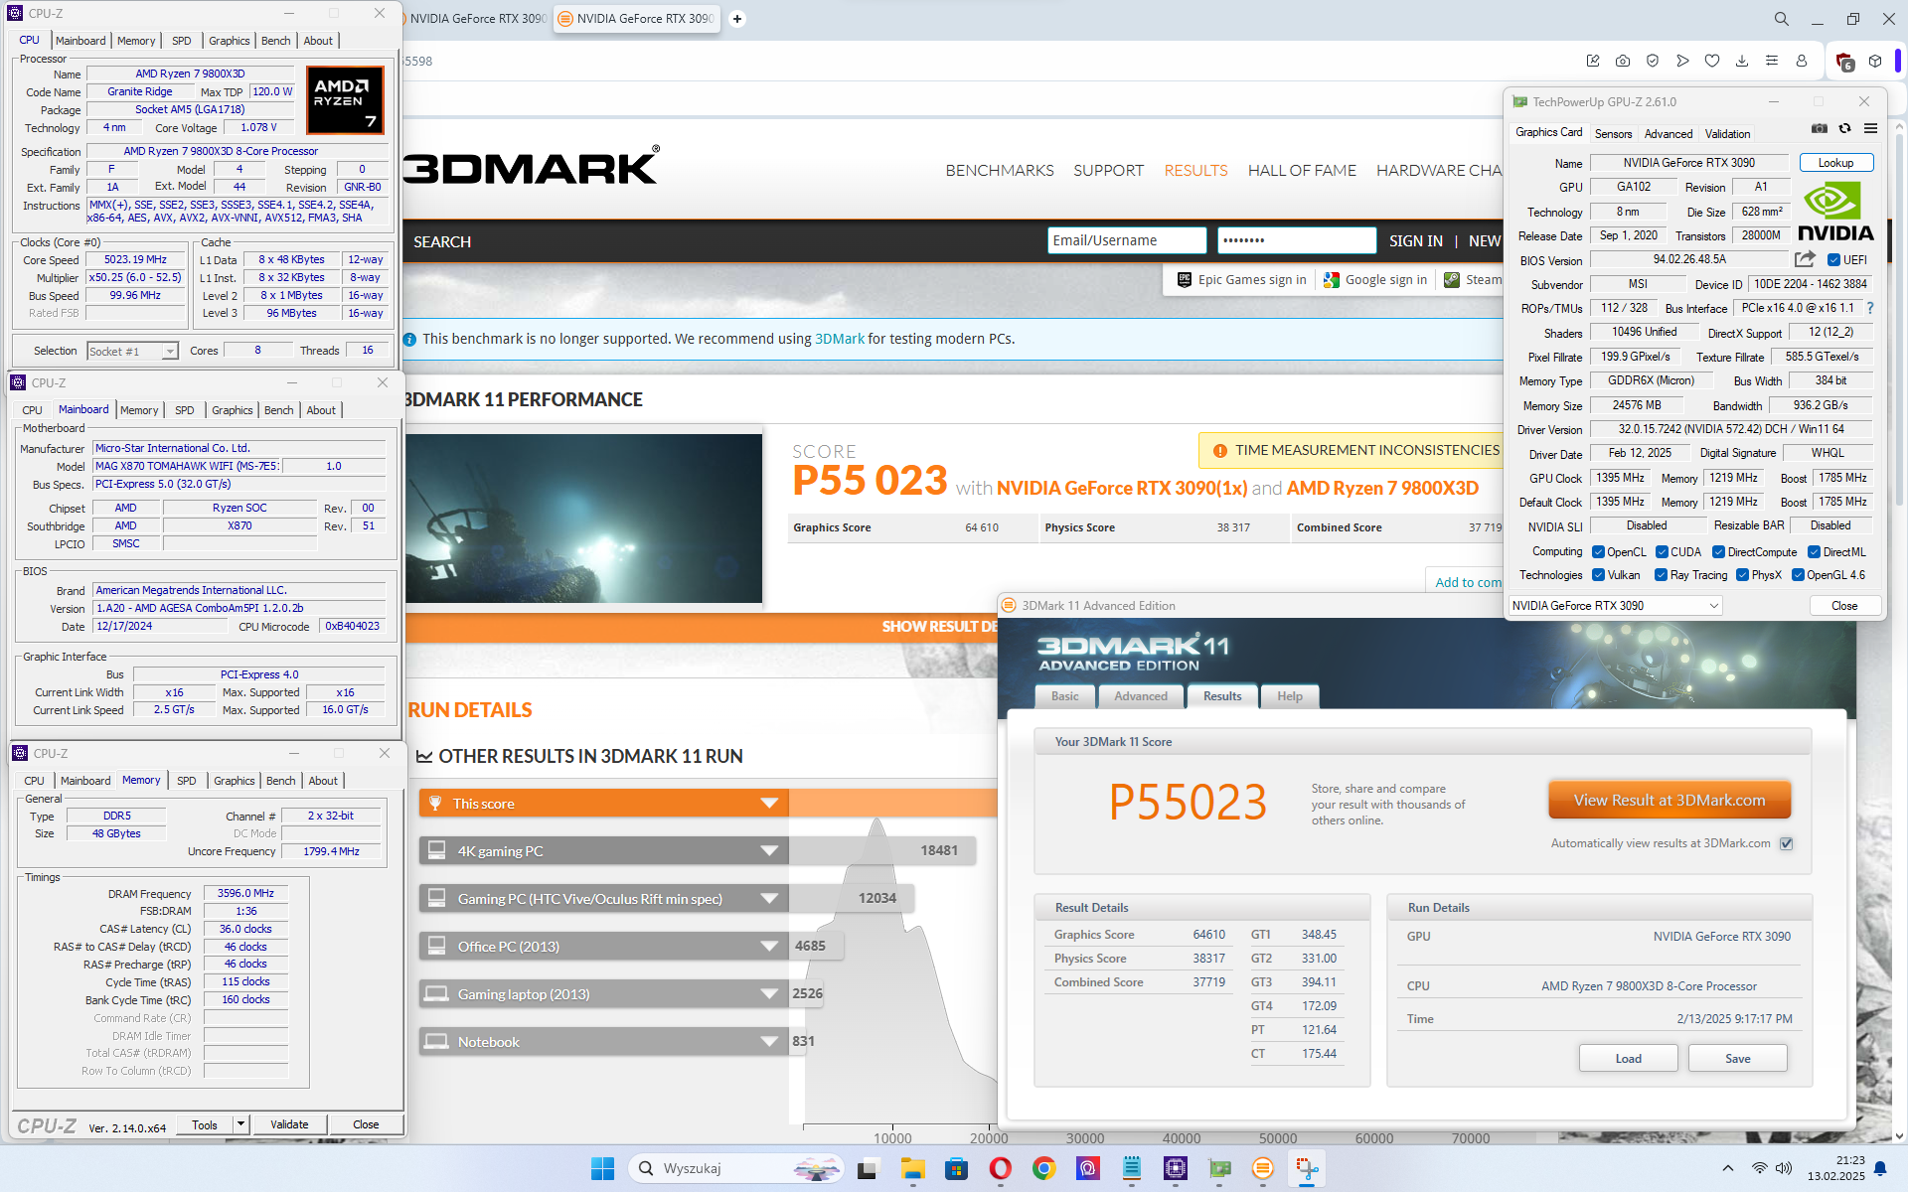This screenshot has width=1908, height=1192.
Task: Toggle the Ray Tracing checkbox
Action: pos(1661,575)
